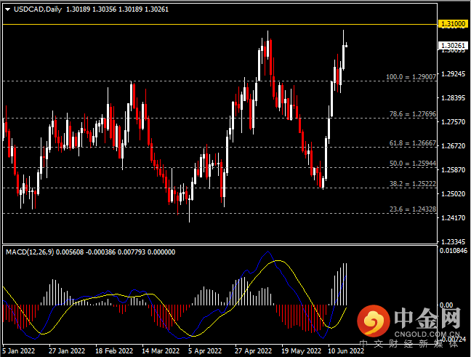Click the 5 Jan 2022 date label

pos(19,350)
